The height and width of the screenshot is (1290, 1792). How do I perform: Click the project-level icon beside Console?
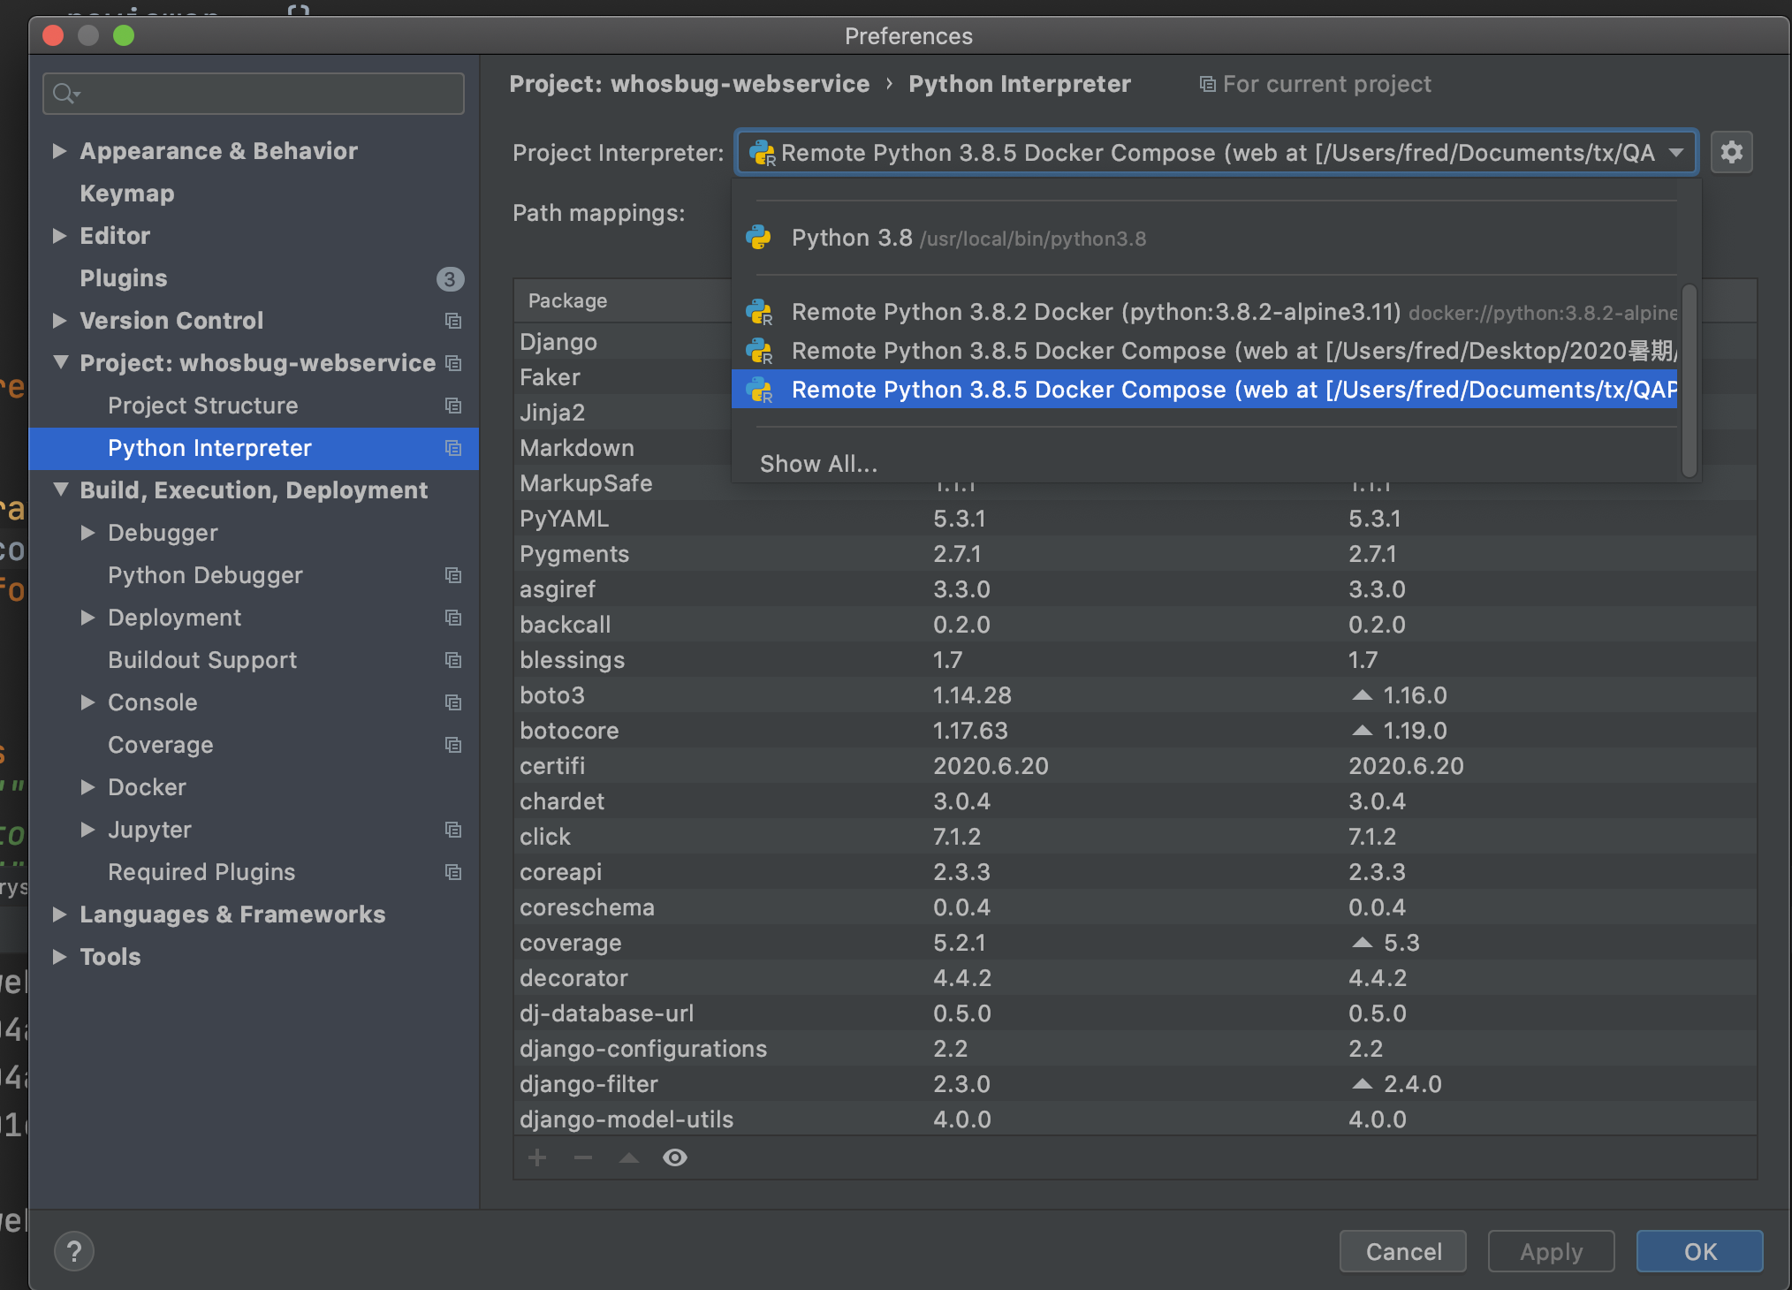(x=453, y=702)
